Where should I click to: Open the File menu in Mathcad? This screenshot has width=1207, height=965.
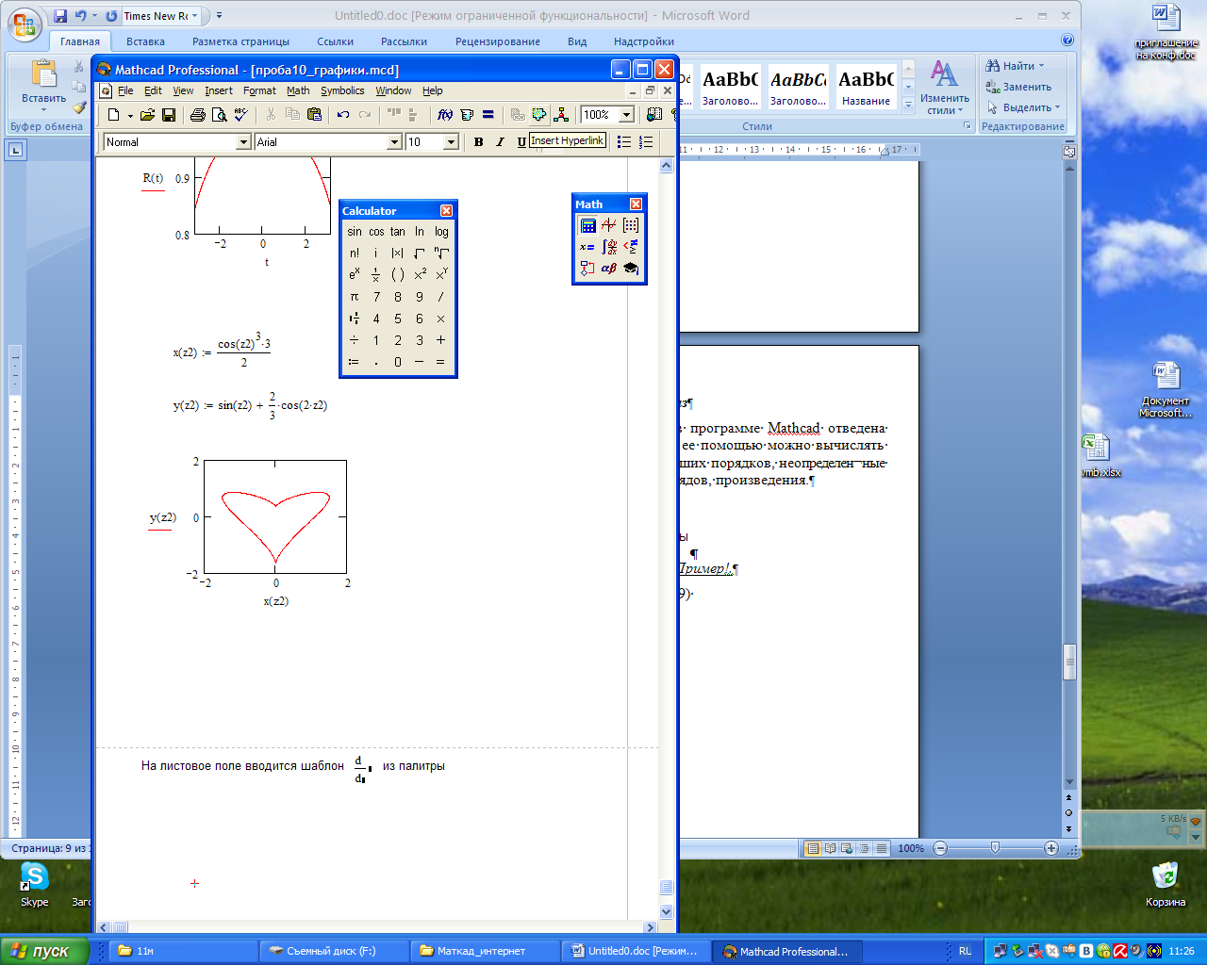click(125, 90)
